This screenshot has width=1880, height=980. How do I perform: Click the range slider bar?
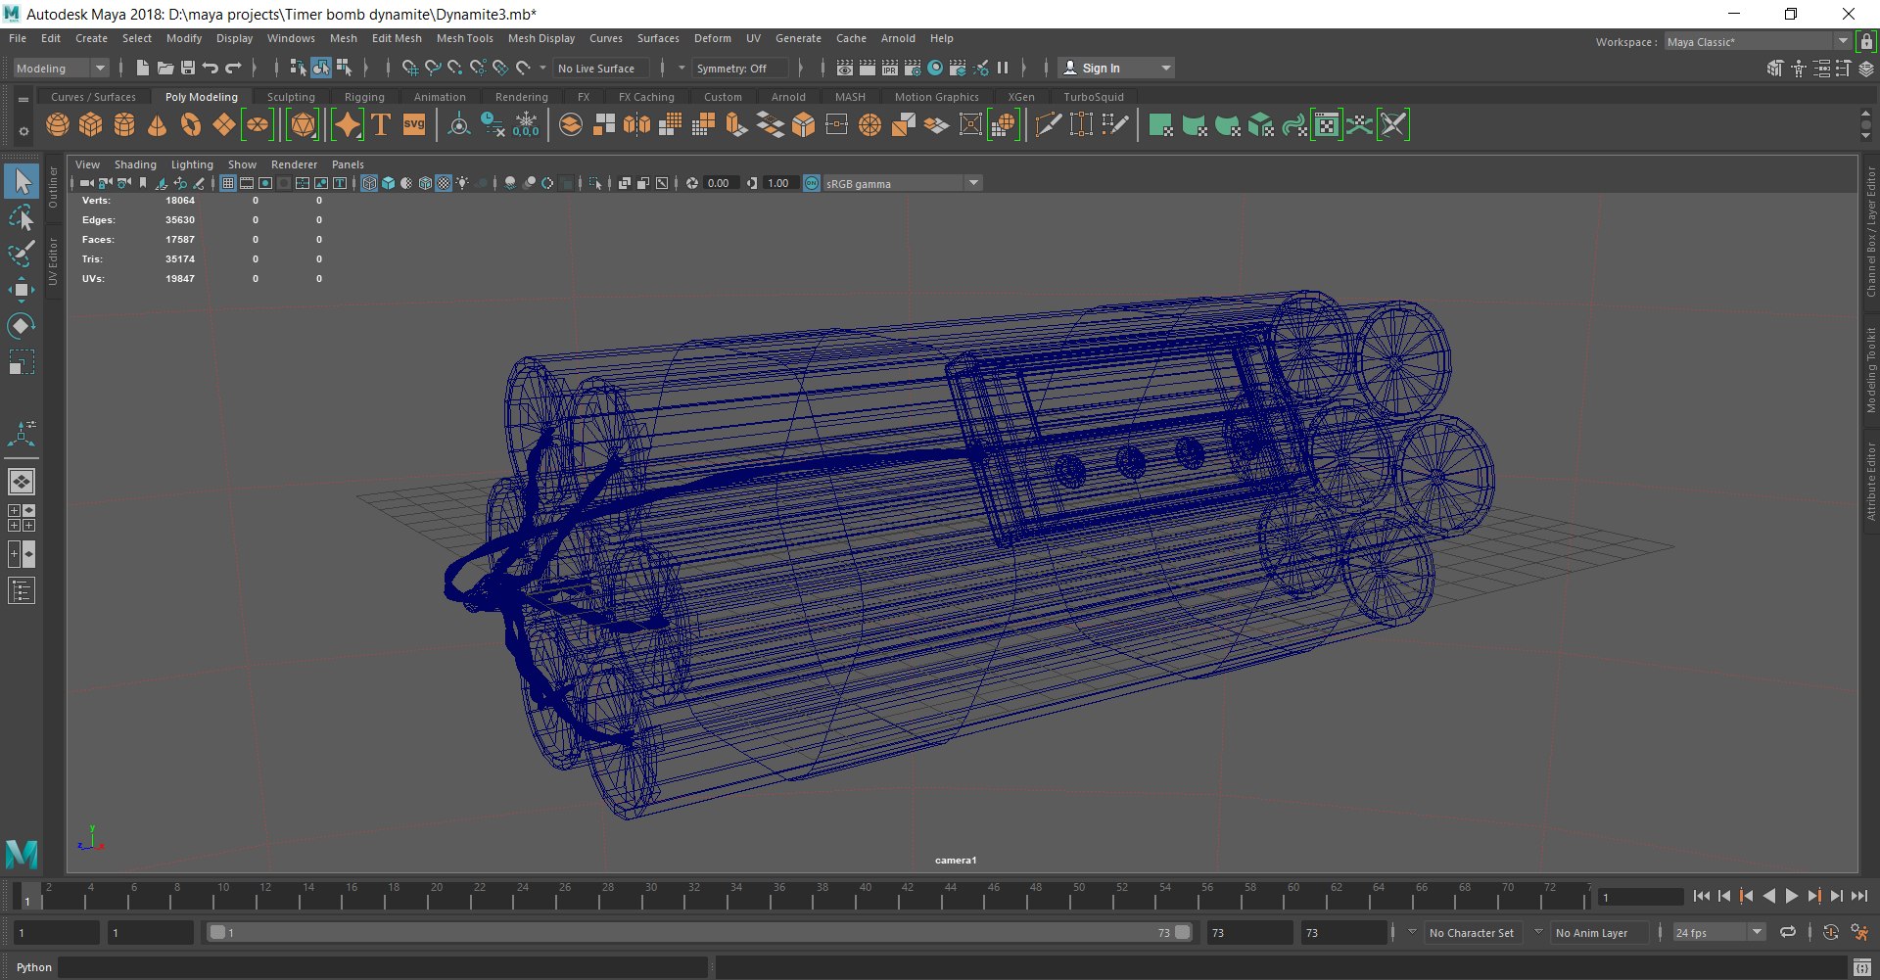tap(700, 932)
